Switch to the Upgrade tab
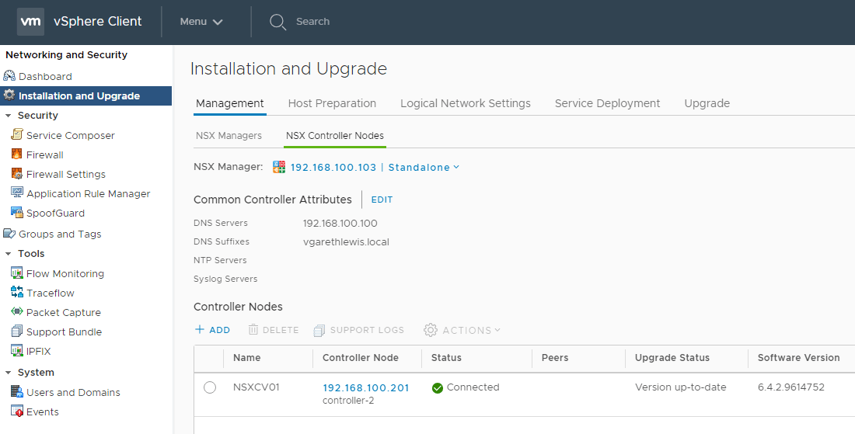Image resolution: width=855 pixels, height=434 pixels. point(707,103)
